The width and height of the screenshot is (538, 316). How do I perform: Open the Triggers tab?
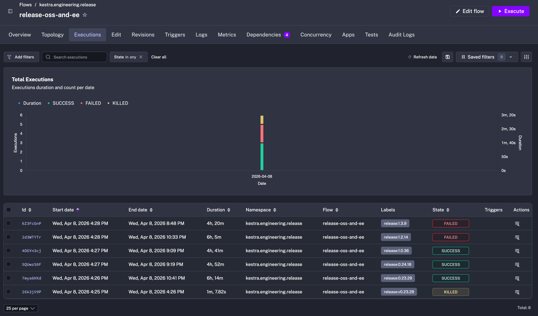pyautogui.click(x=175, y=35)
